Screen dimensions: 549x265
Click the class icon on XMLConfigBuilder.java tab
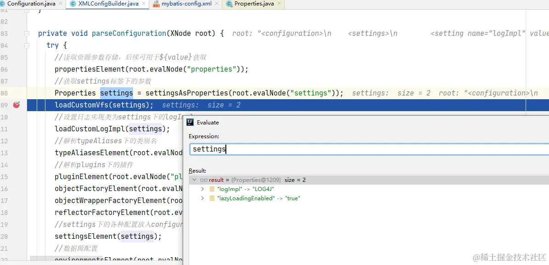click(x=73, y=4)
